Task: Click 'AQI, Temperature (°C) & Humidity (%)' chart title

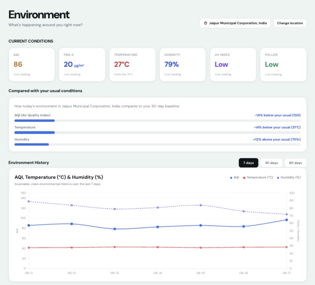Action: click(x=59, y=177)
